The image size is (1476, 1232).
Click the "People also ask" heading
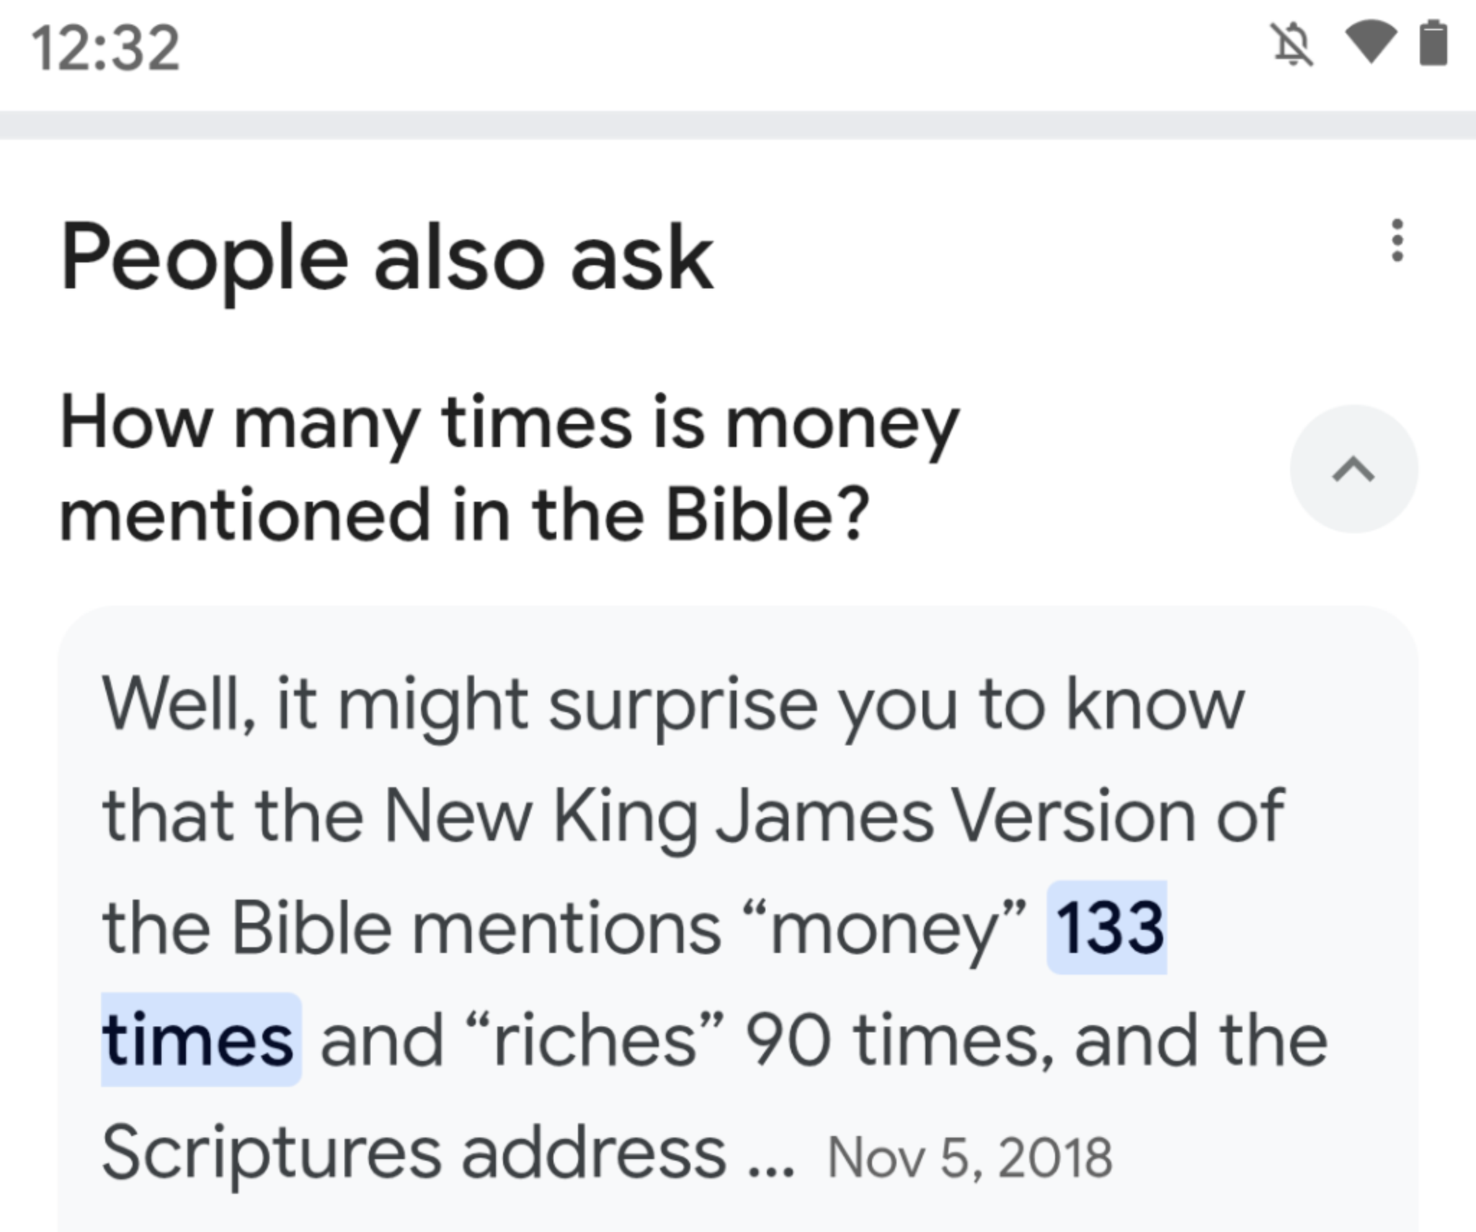387,257
